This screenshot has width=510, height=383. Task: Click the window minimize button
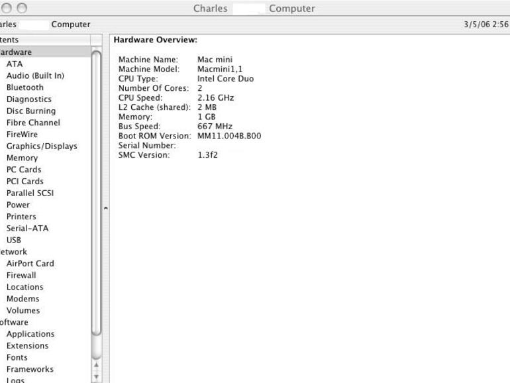[x=7, y=8]
